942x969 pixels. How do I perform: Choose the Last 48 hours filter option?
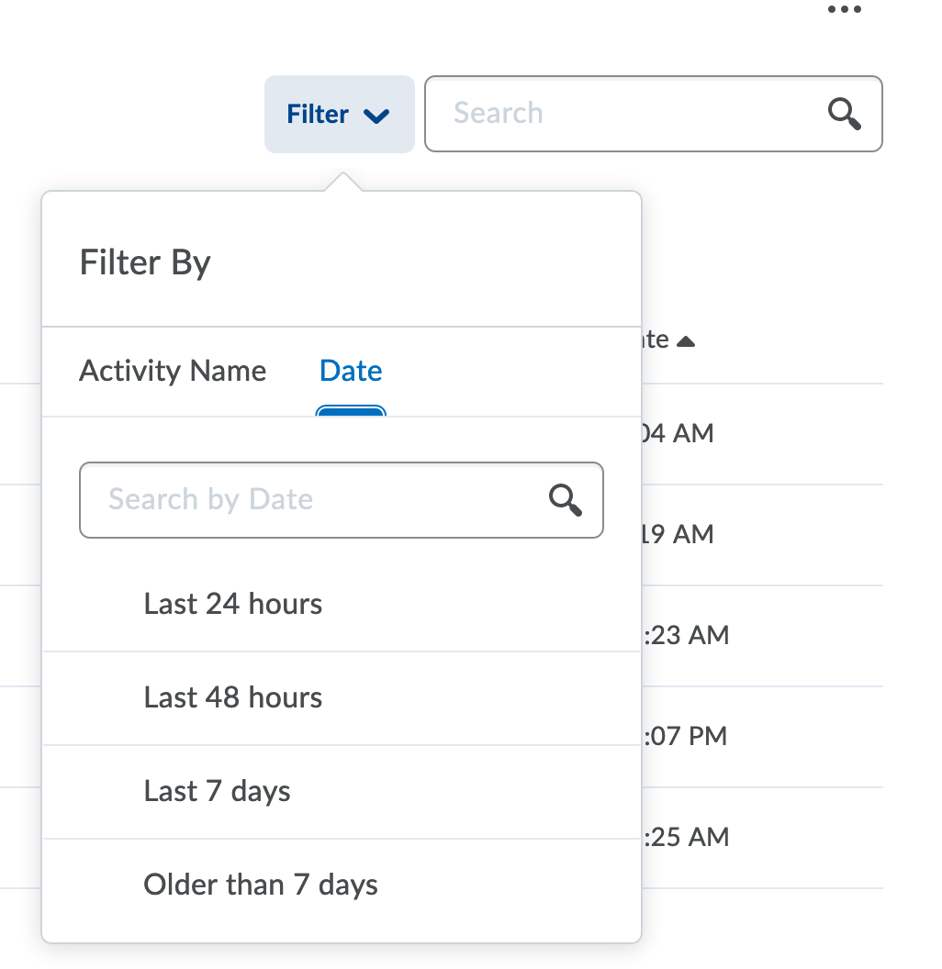(233, 698)
